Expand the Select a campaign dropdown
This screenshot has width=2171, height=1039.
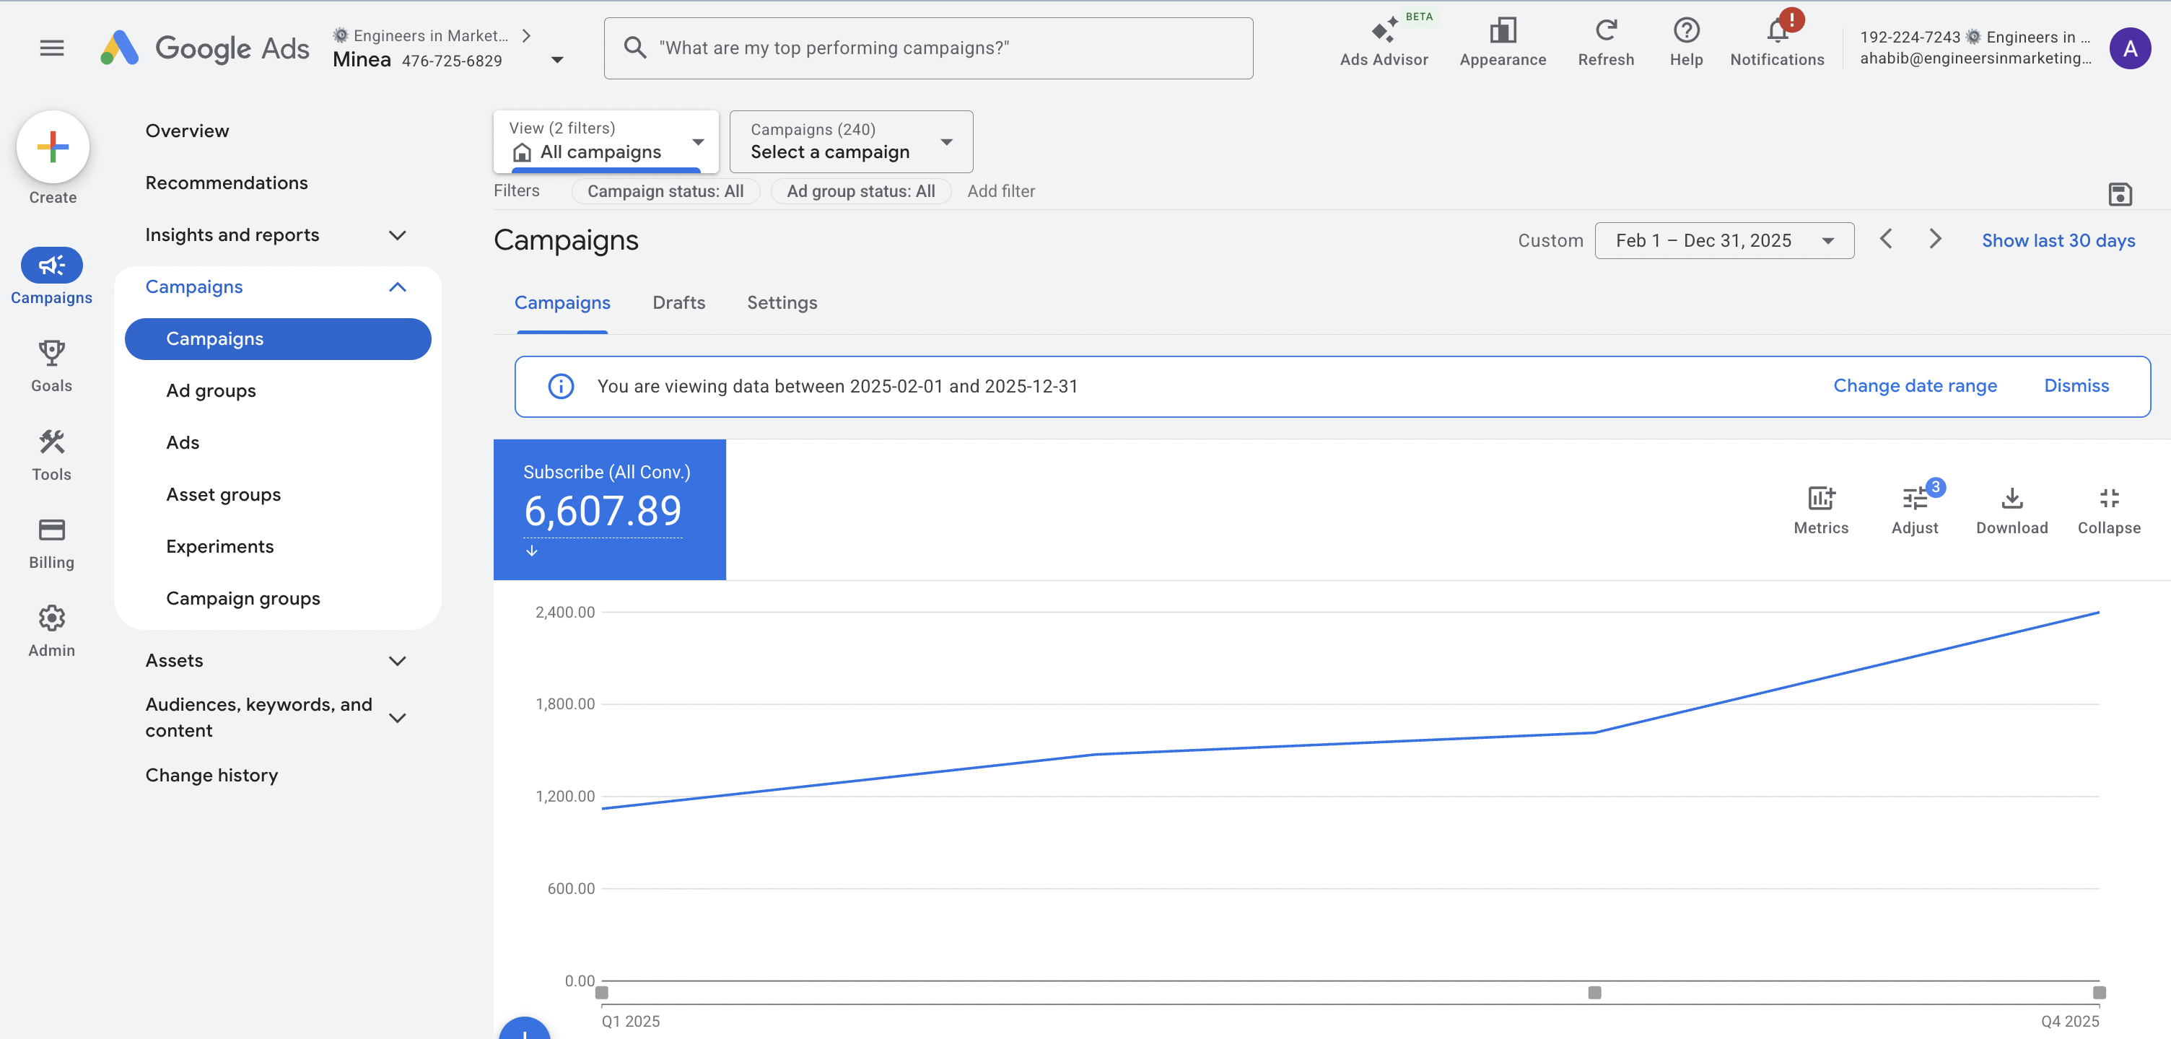(850, 141)
